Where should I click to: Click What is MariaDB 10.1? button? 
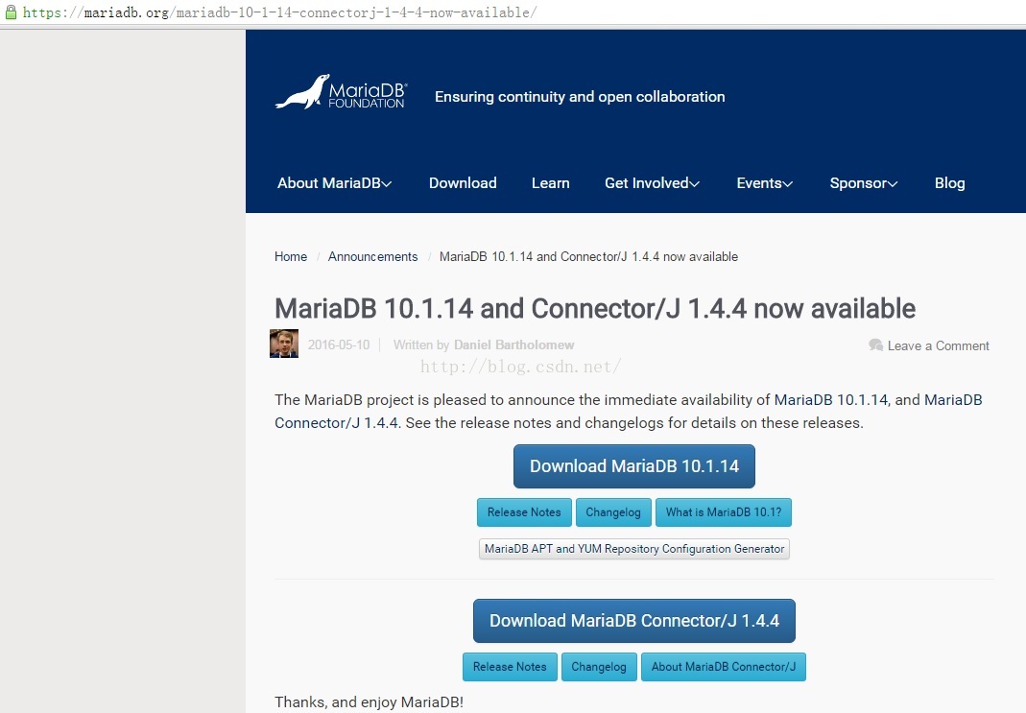723,512
